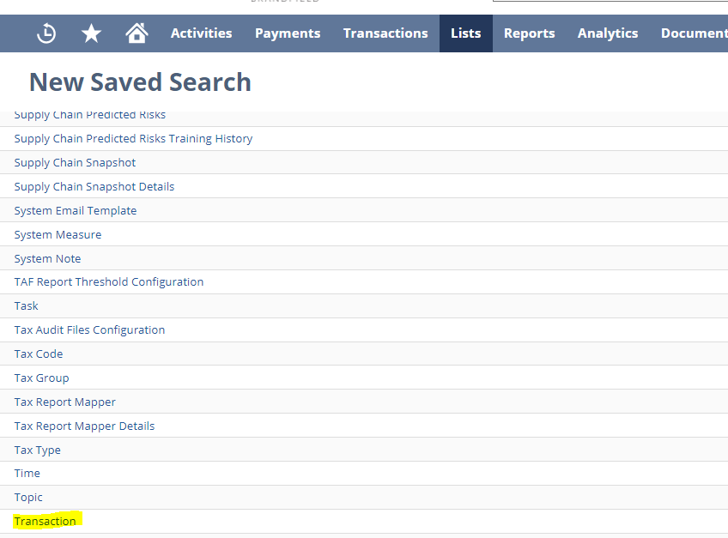This screenshot has height=538, width=728.
Task: Open the Documents menu
Action: [x=695, y=33]
